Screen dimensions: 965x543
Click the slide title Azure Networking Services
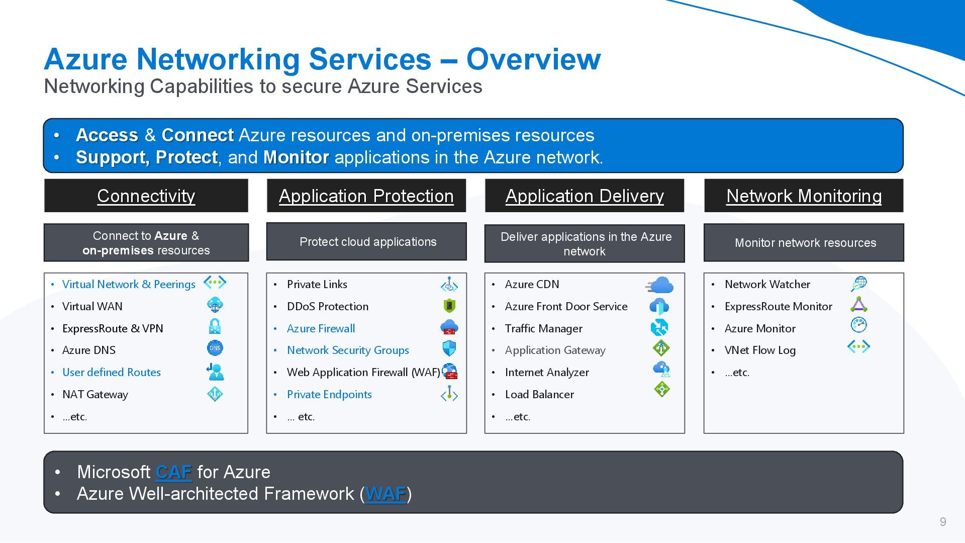pyautogui.click(x=322, y=59)
